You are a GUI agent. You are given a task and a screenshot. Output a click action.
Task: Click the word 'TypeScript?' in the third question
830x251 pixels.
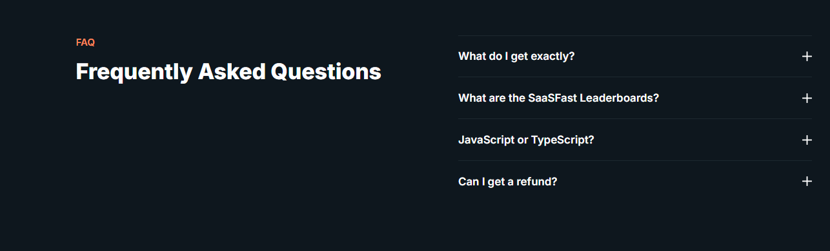coord(562,140)
